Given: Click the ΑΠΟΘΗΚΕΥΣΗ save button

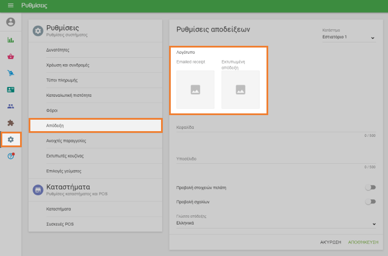Looking at the screenshot, I should 362,242.
